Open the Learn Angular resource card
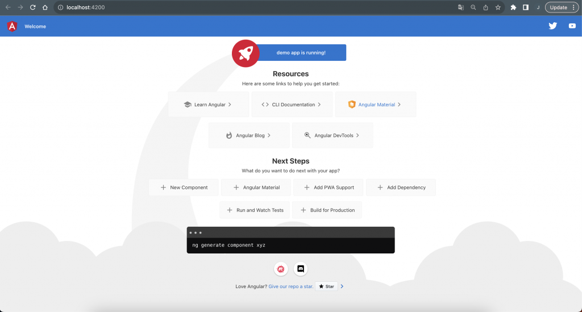The image size is (582, 312). pyautogui.click(x=209, y=105)
